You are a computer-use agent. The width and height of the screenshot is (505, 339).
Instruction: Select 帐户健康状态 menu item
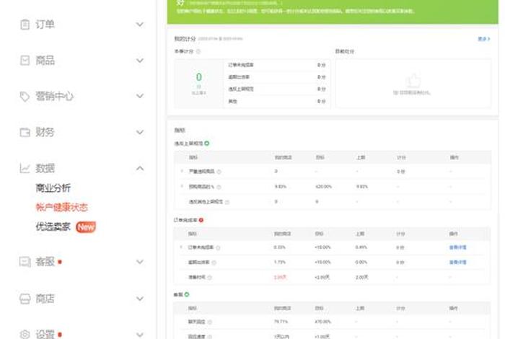click(61, 207)
